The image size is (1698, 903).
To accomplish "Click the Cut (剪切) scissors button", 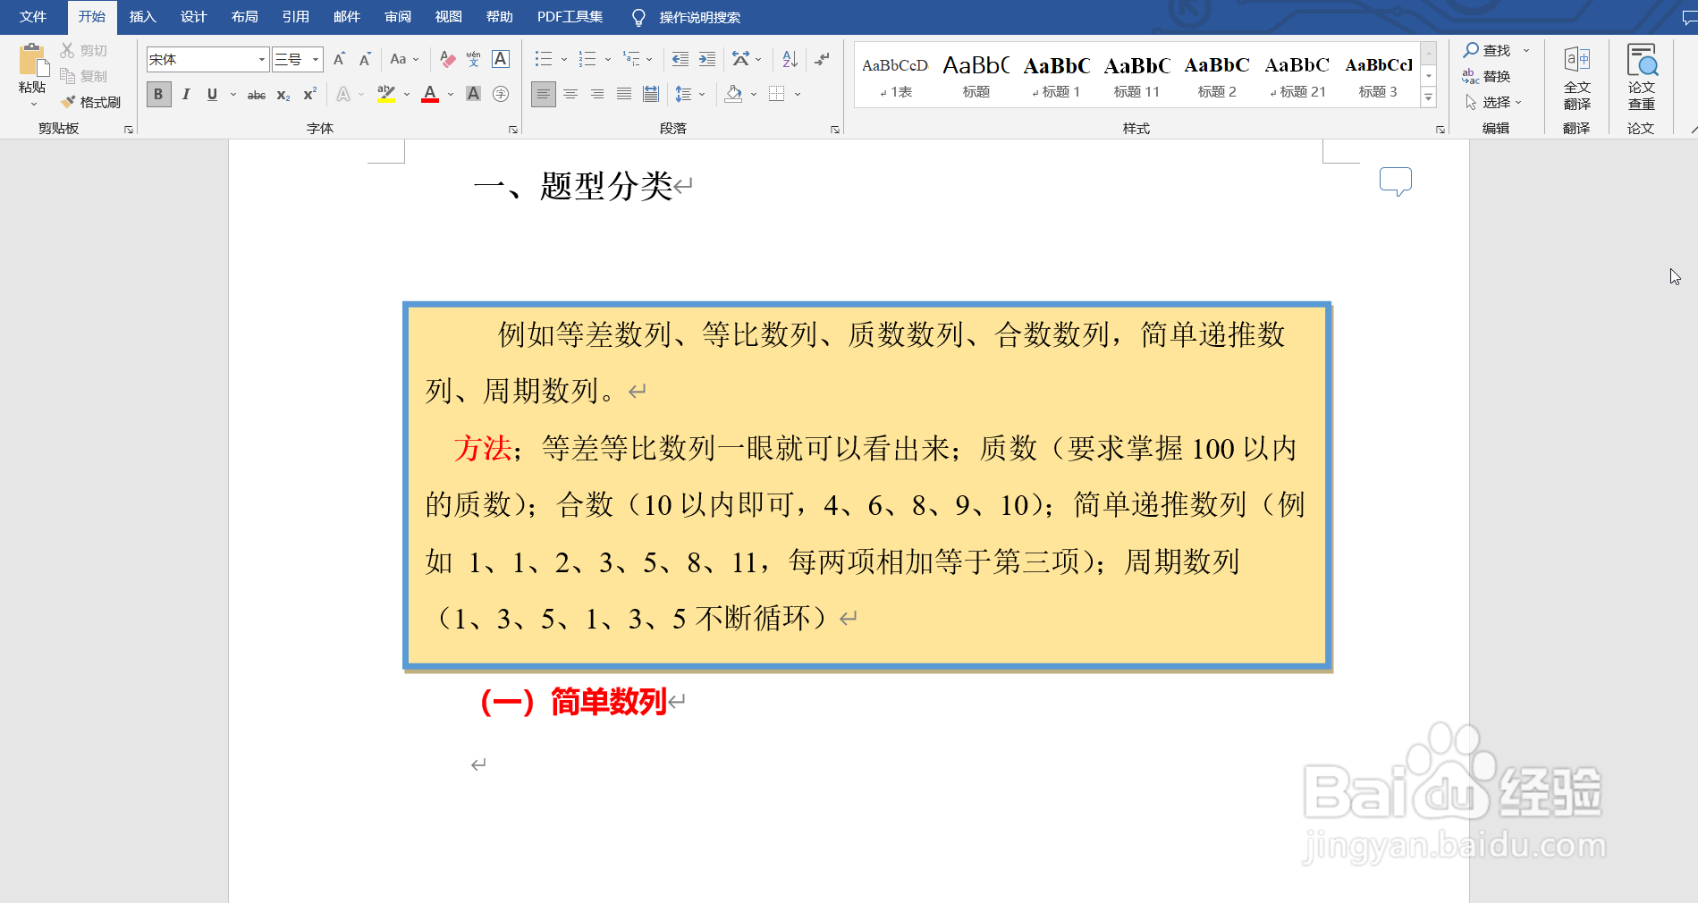I will coord(84,51).
